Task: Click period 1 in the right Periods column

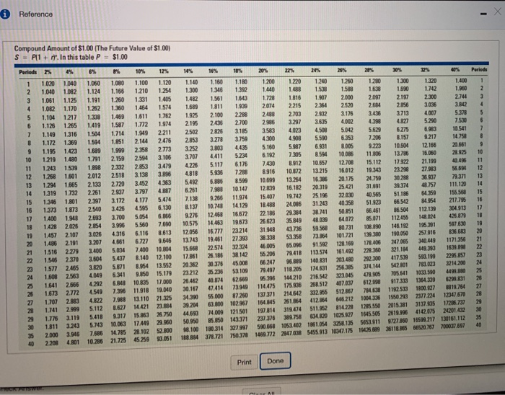Action: click(x=481, y=80)
